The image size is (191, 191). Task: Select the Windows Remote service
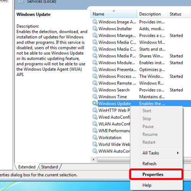117,83
